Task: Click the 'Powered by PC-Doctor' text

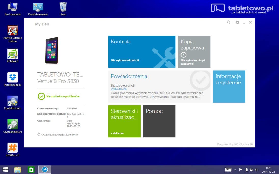Action: point(235,144)
